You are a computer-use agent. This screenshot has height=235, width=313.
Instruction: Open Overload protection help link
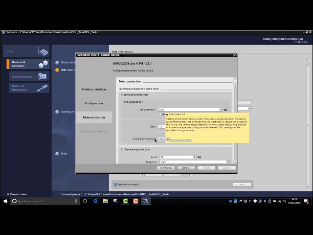pyautogui.click(x=181, y=140)
